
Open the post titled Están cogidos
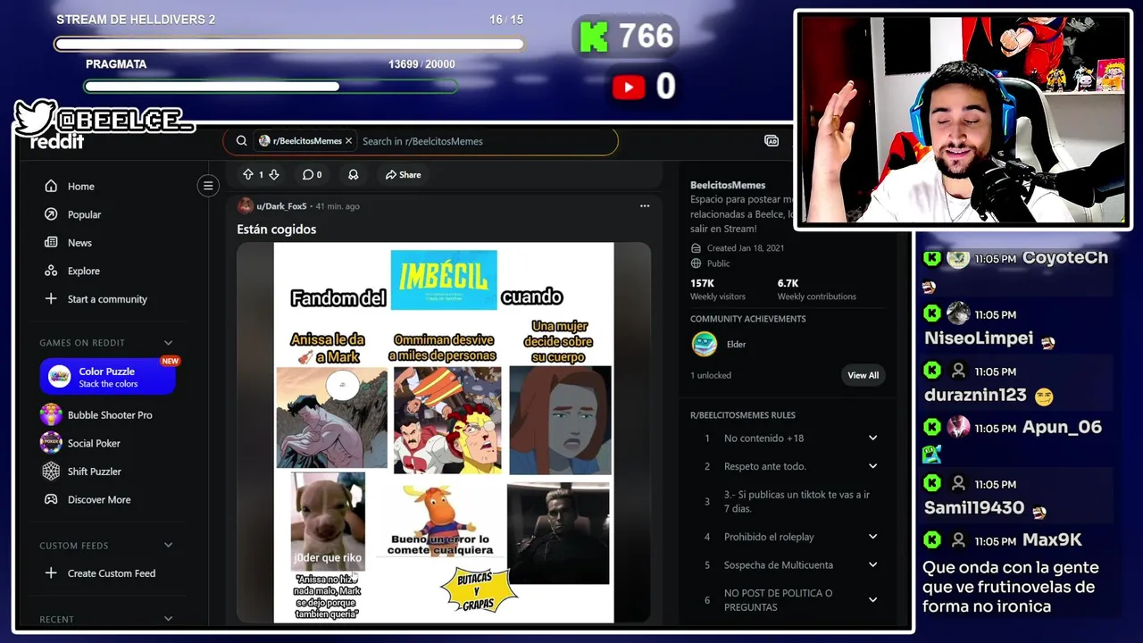277,230
